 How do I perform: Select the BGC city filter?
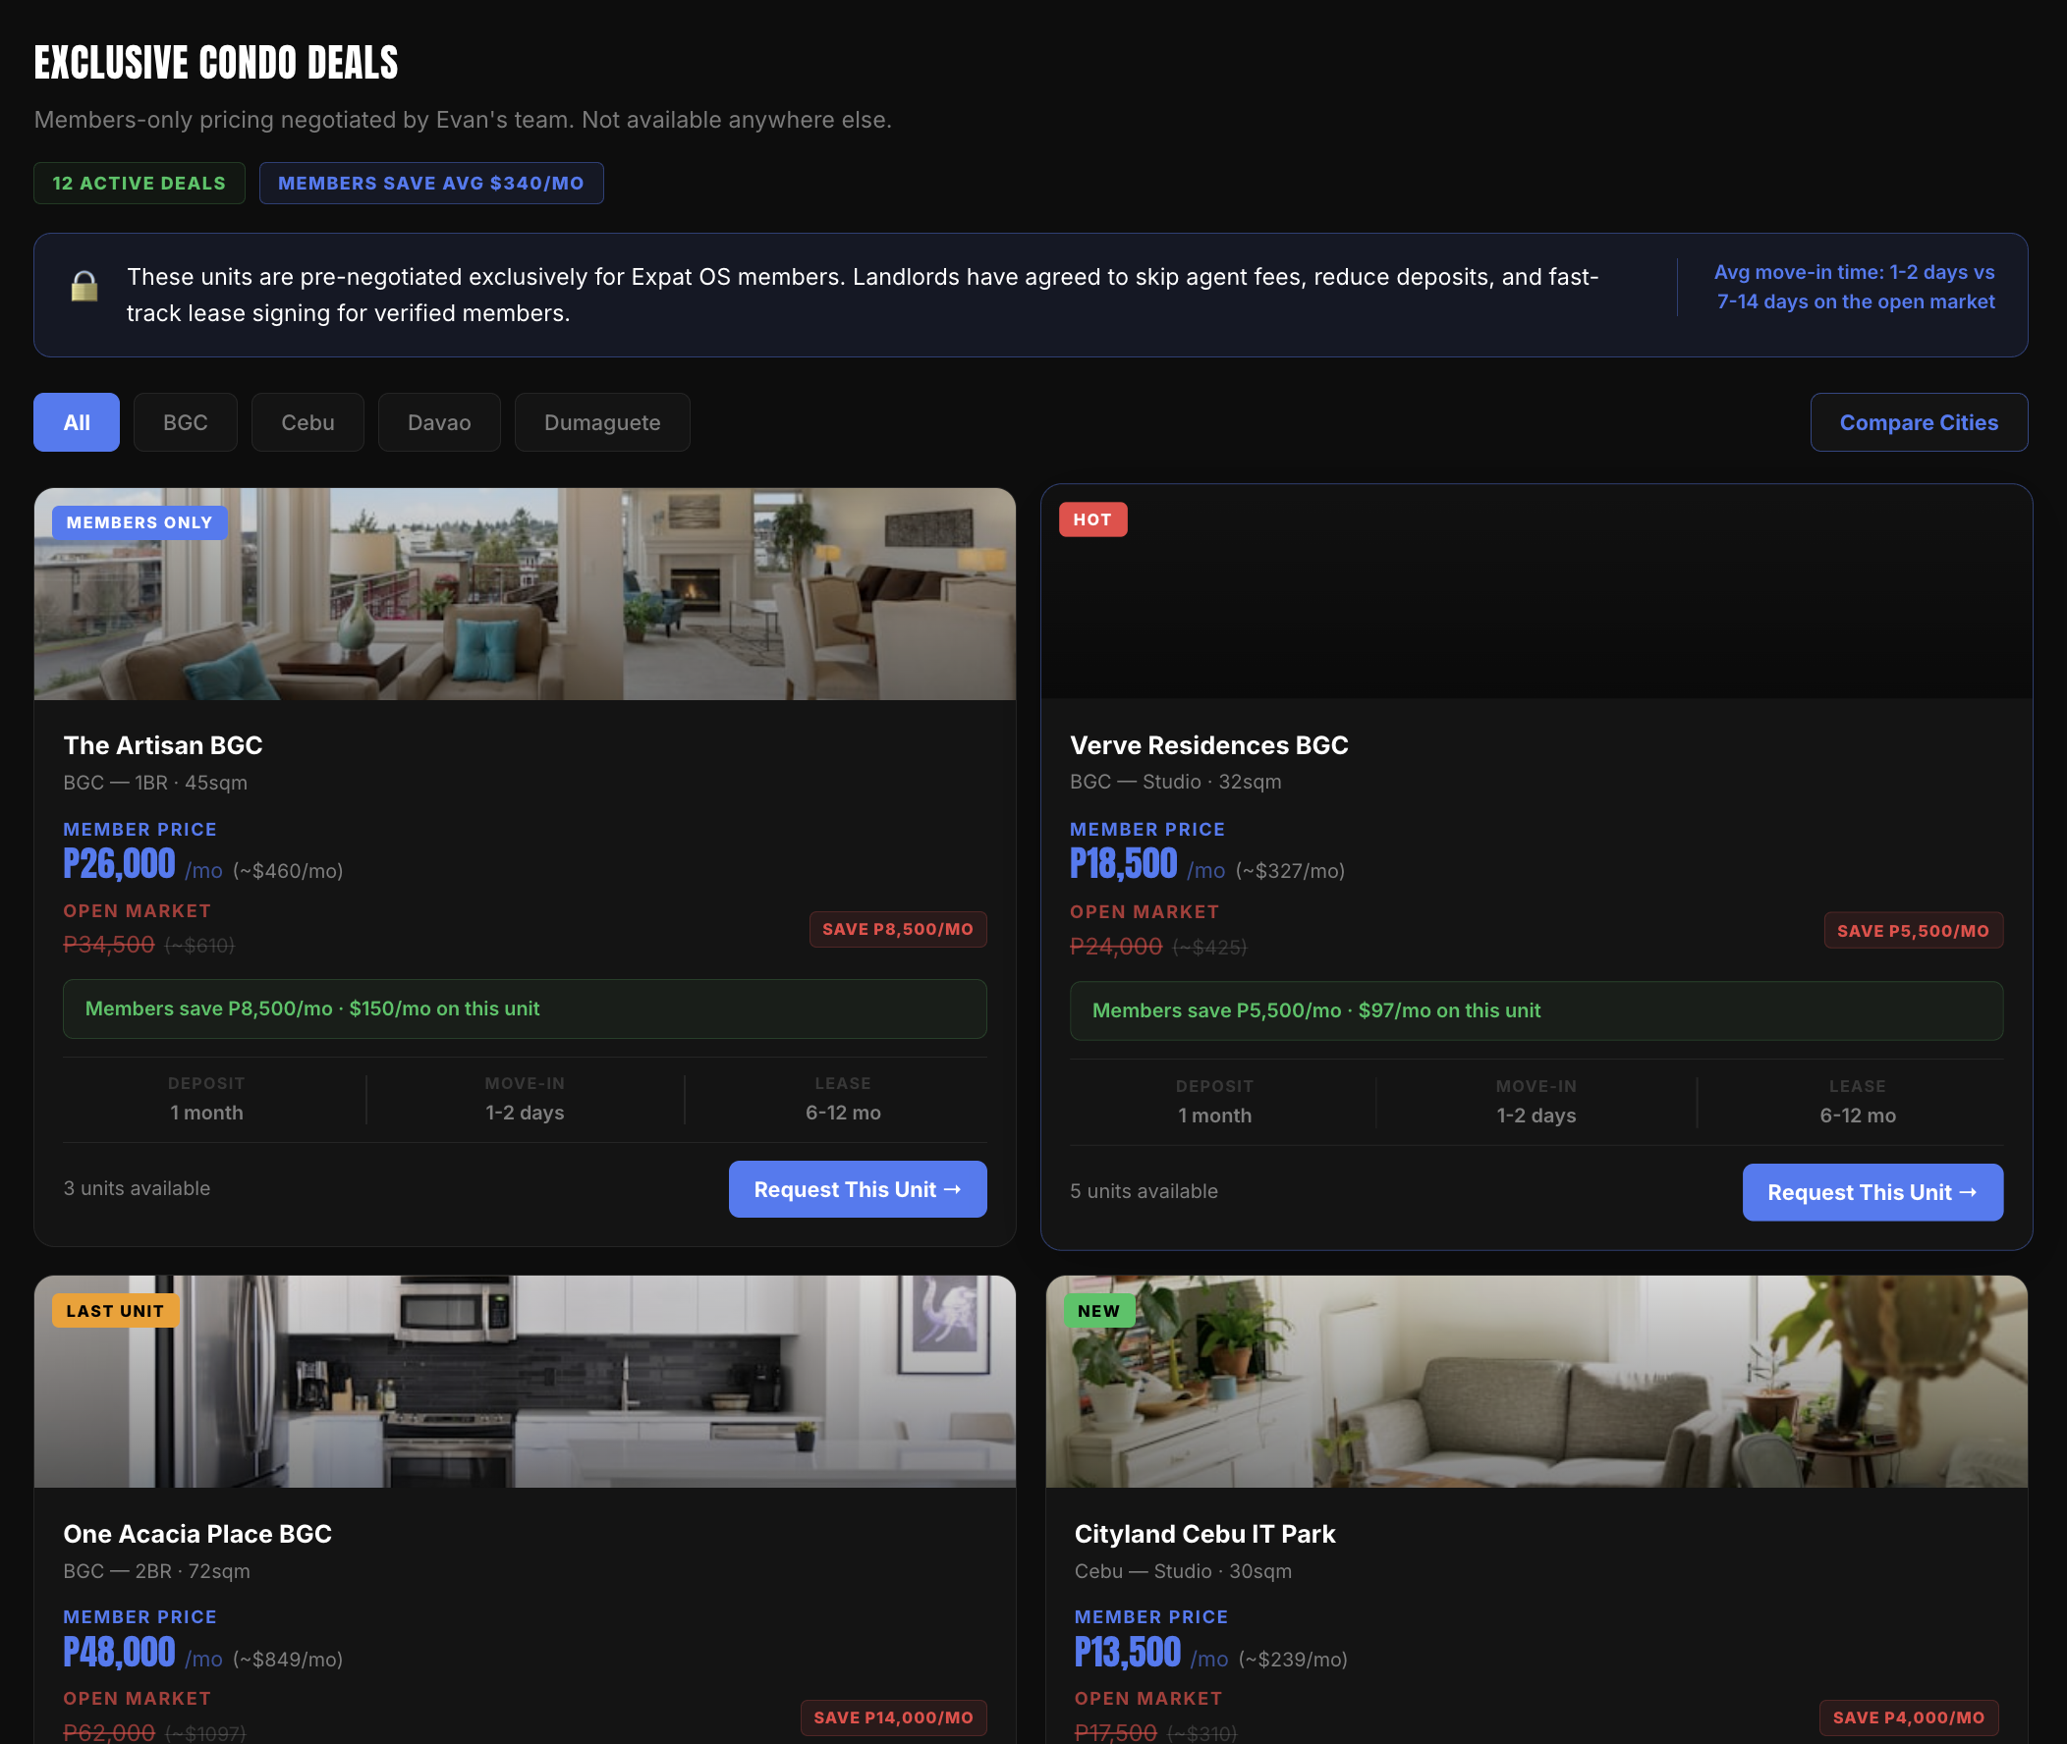[x=184, y=422]
